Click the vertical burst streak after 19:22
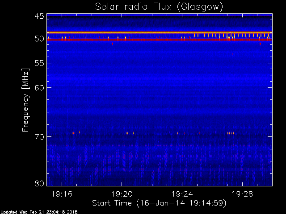 (x=158, y=94)
